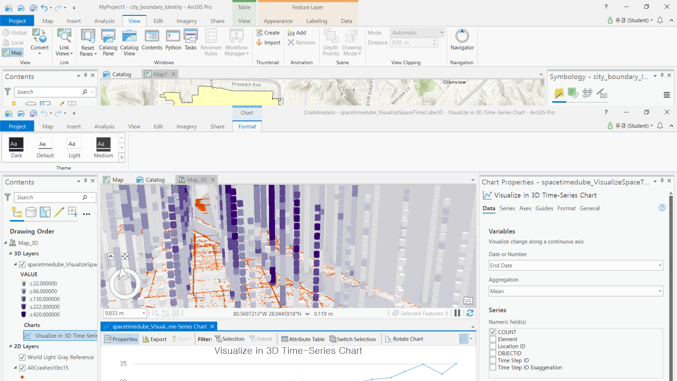Open Analysis tab in CrashAnalysis window
Screen dimensions: 677x381
[104, 126]
